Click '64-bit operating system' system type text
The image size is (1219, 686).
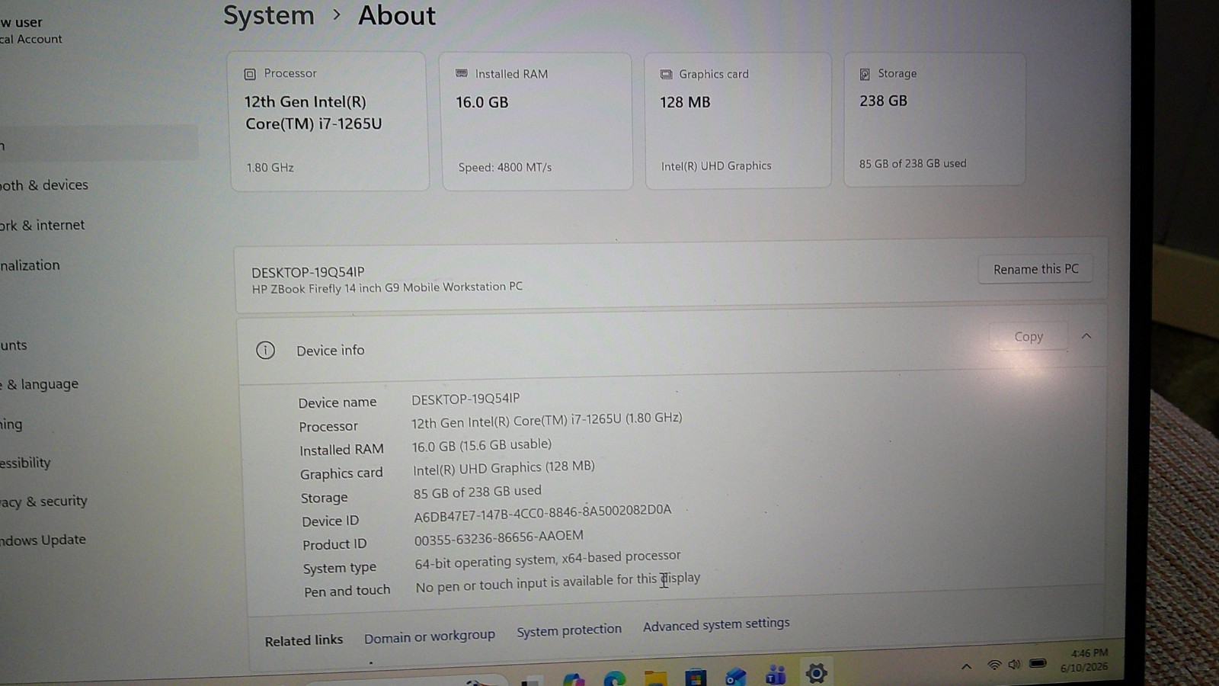point(548,559)
